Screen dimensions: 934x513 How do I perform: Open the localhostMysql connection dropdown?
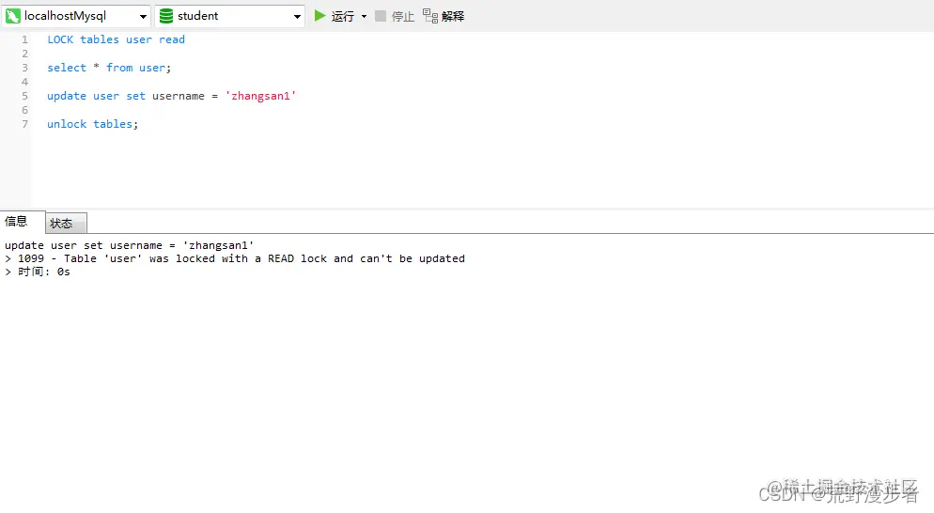coord(143,17)
